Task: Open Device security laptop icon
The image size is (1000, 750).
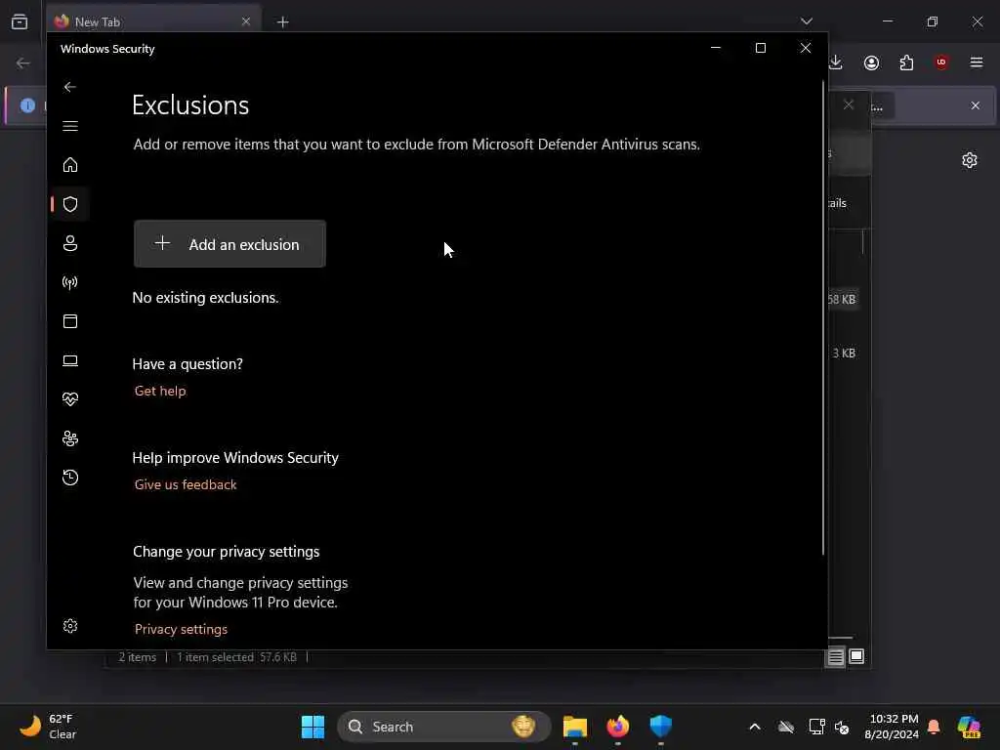Action: [x=70, y=361]
